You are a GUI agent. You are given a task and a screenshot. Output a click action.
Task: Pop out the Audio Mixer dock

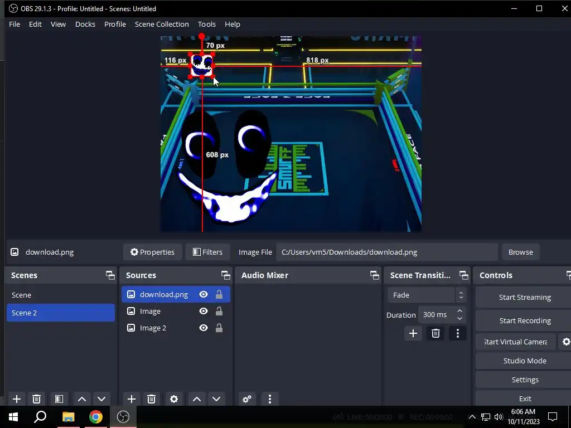point(374,275)
